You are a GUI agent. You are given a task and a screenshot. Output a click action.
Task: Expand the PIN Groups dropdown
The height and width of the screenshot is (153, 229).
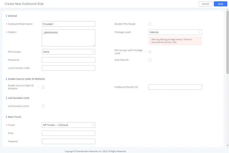coord(68,52)
